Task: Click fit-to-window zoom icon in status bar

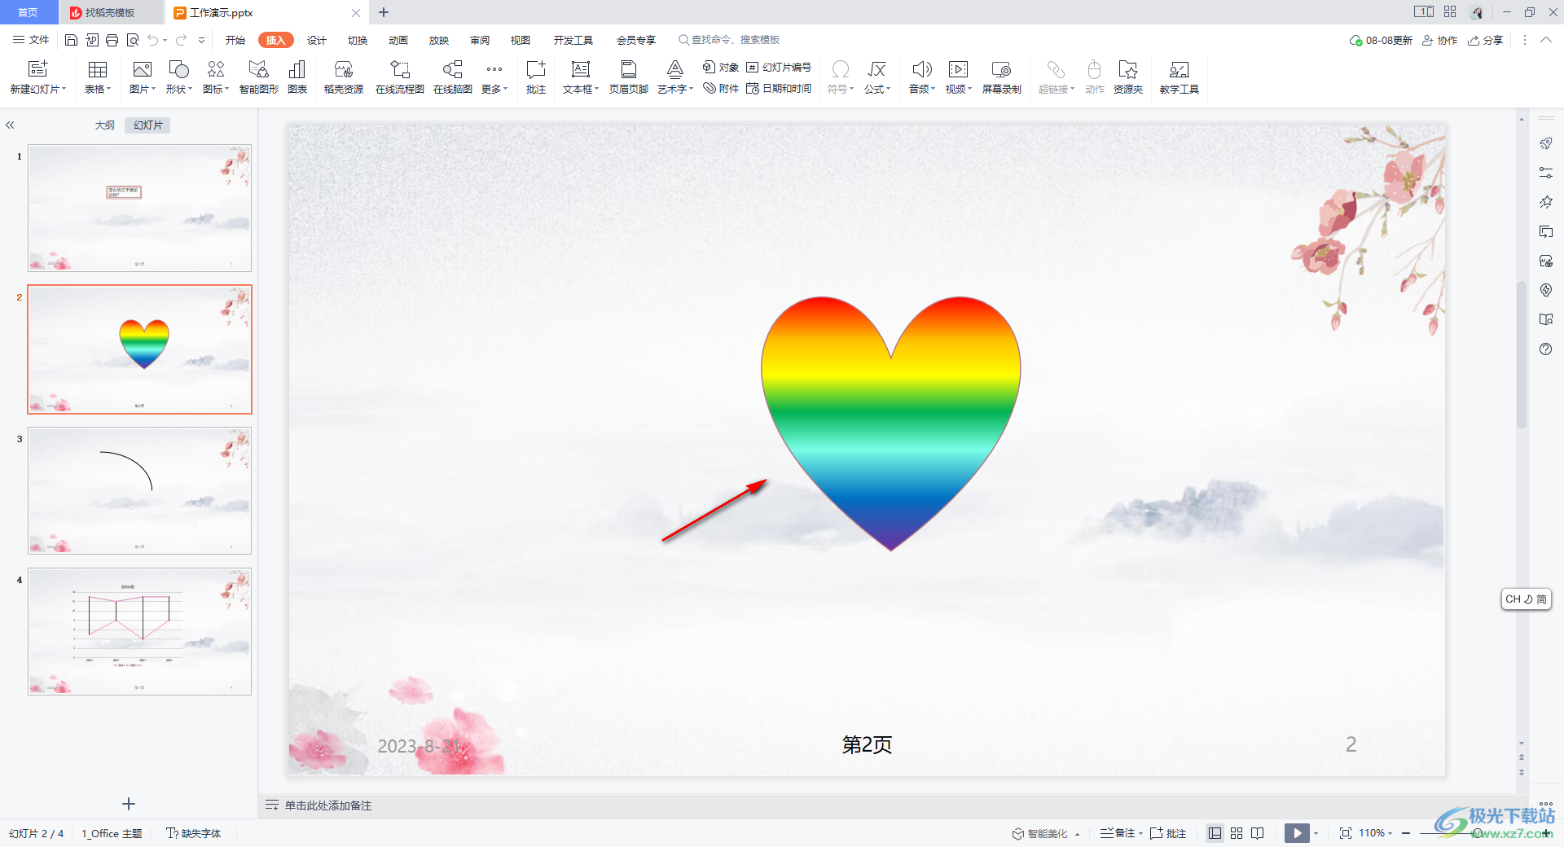Action: pos(1346,833)
